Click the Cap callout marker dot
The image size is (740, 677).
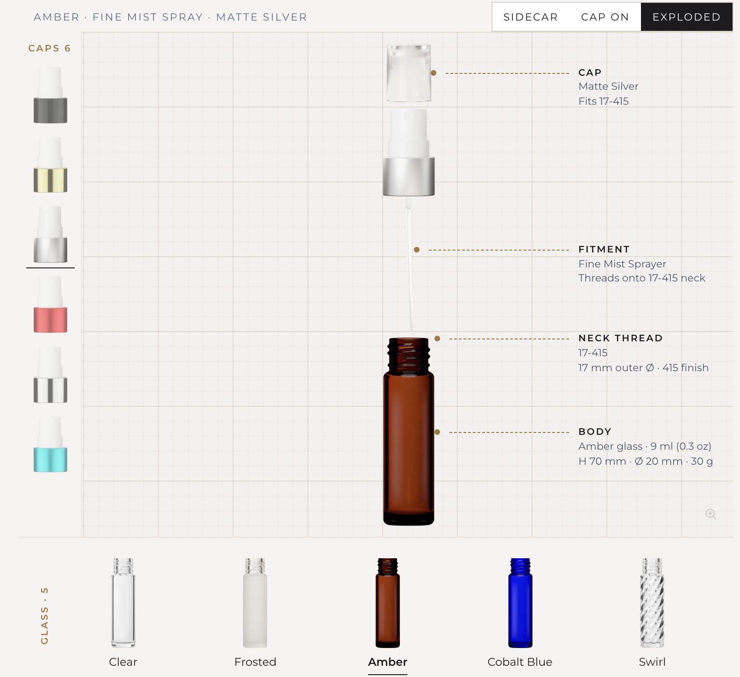434,73
